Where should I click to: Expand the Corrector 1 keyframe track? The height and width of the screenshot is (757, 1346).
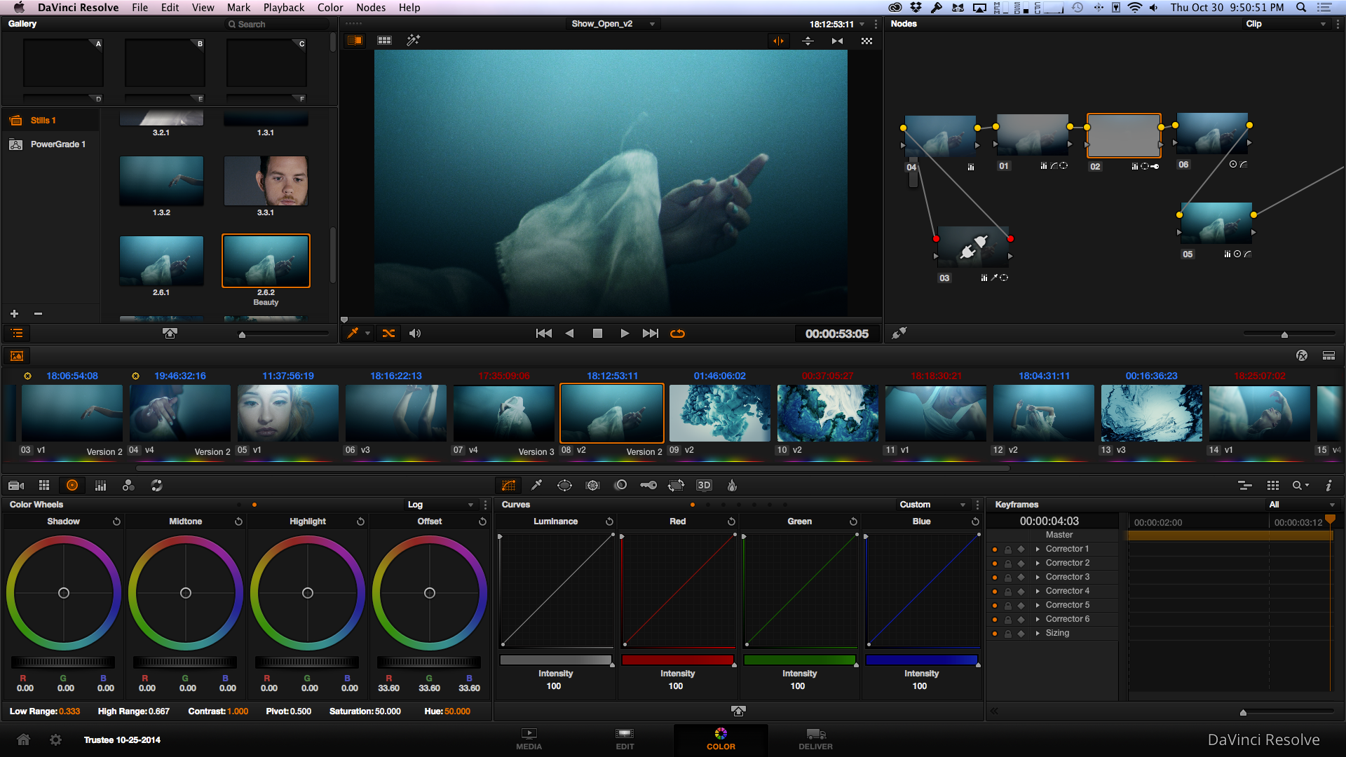(x=1038, y=549)
